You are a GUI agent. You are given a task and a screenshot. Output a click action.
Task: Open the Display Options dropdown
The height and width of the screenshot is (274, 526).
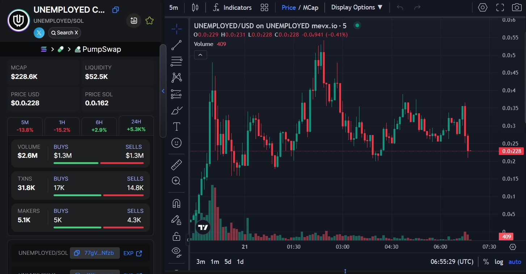click(x=357, y=7)
